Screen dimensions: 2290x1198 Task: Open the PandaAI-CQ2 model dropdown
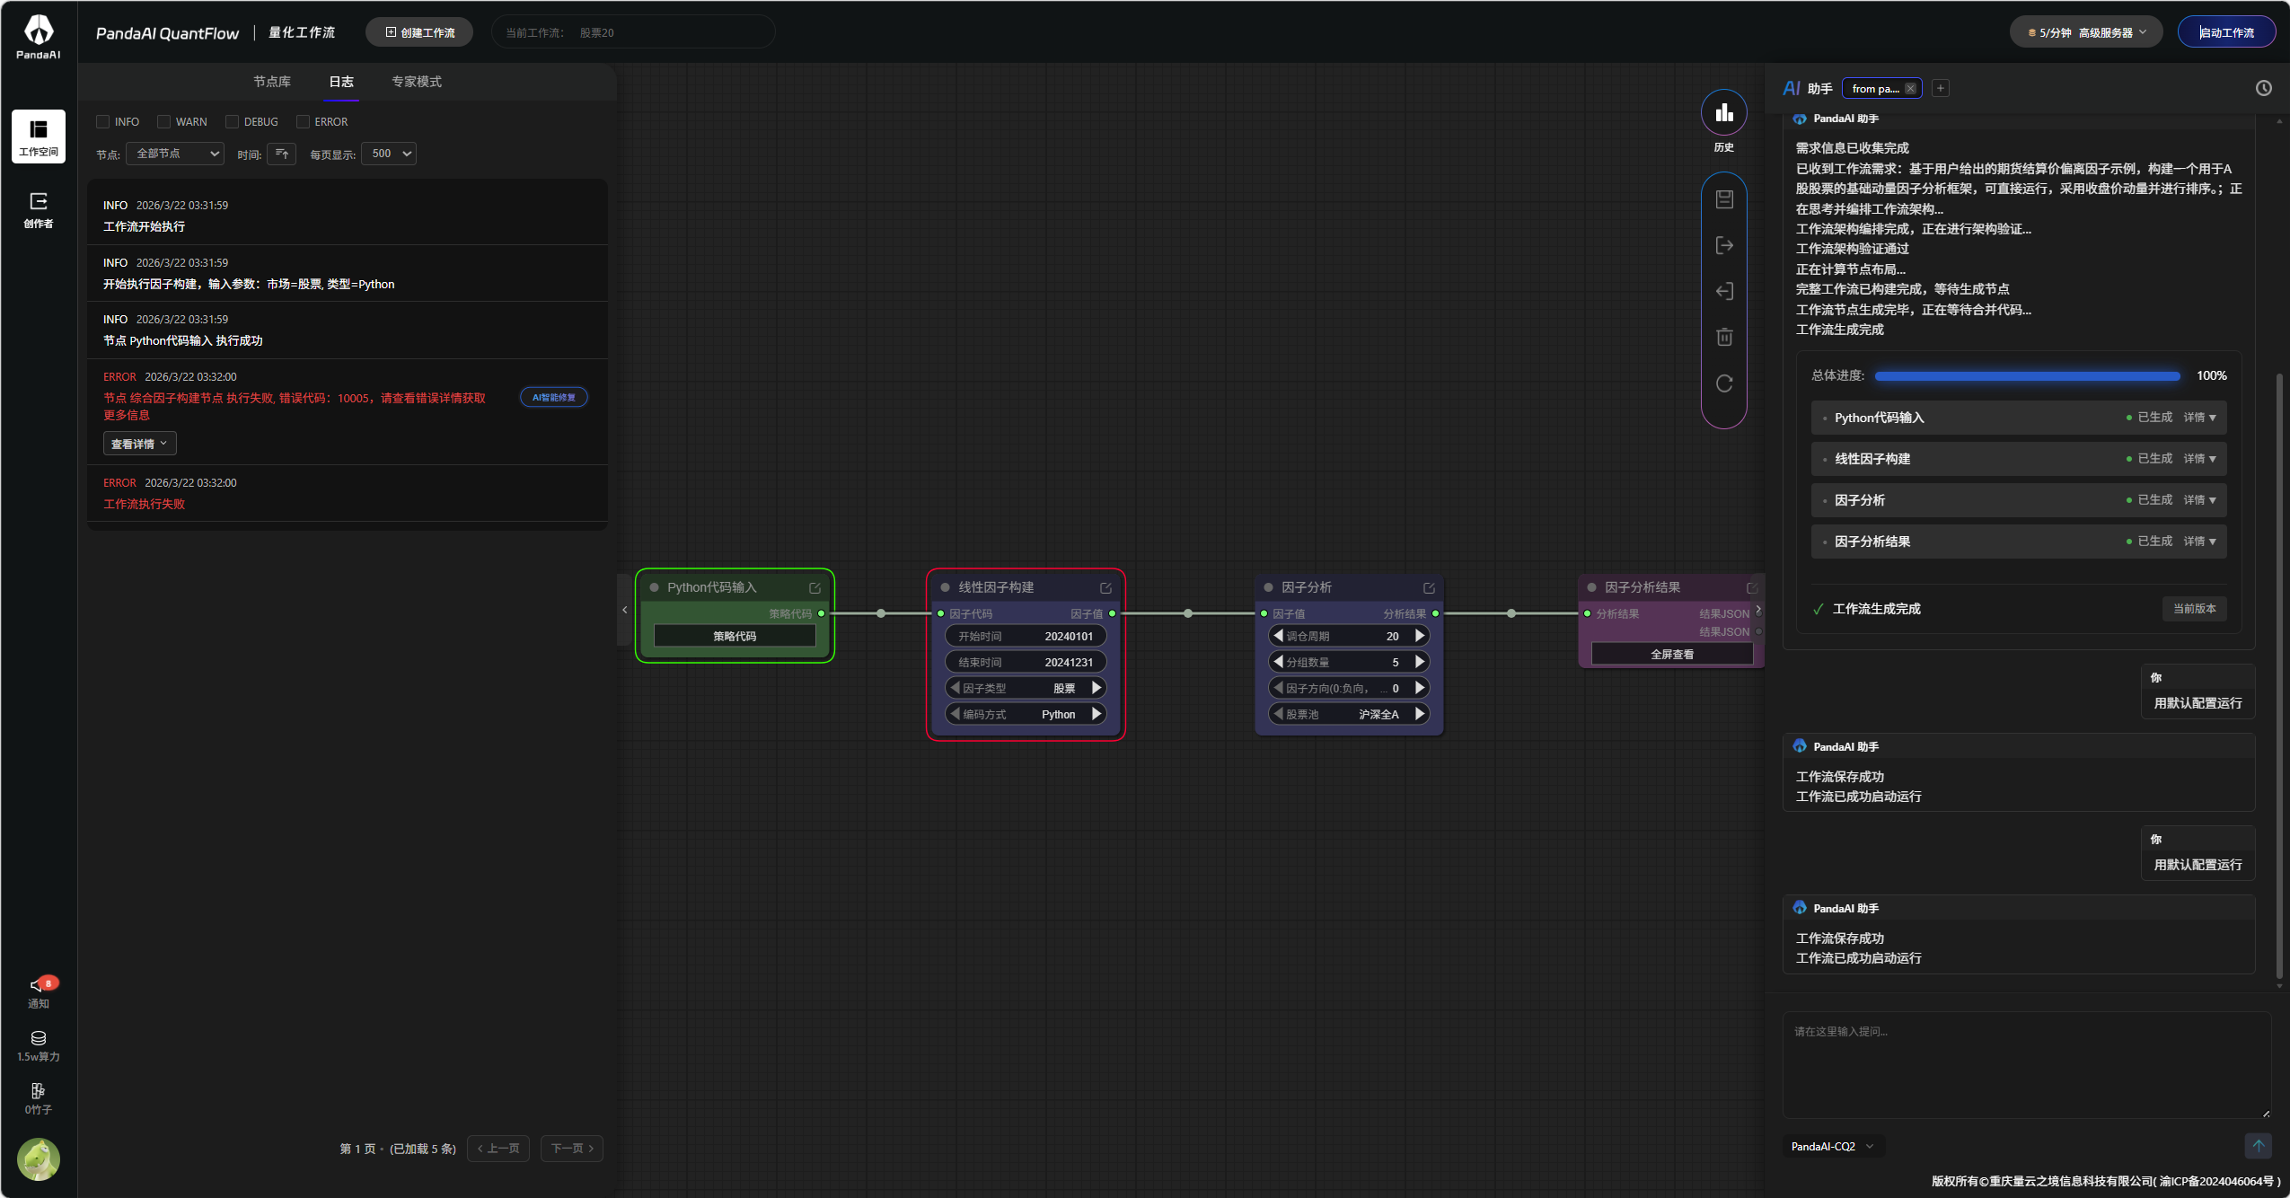click(1832, 1146)
